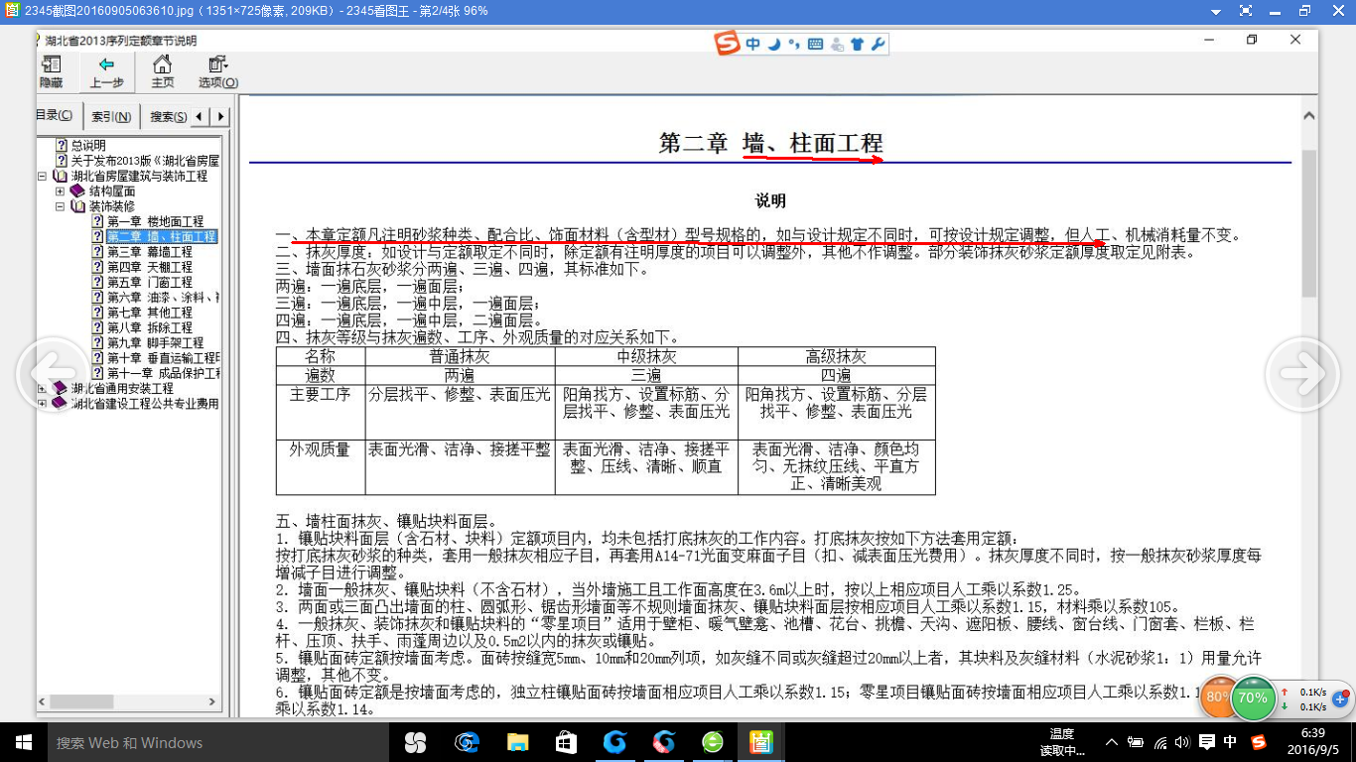The image size is (1356, 762).
Task: Open 2345看图王 image viewer taskbar icon
Action: click(761, 742)
